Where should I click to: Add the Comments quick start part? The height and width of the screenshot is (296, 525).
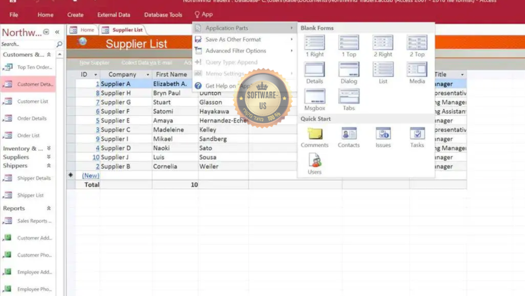click(x=315, y=137)
